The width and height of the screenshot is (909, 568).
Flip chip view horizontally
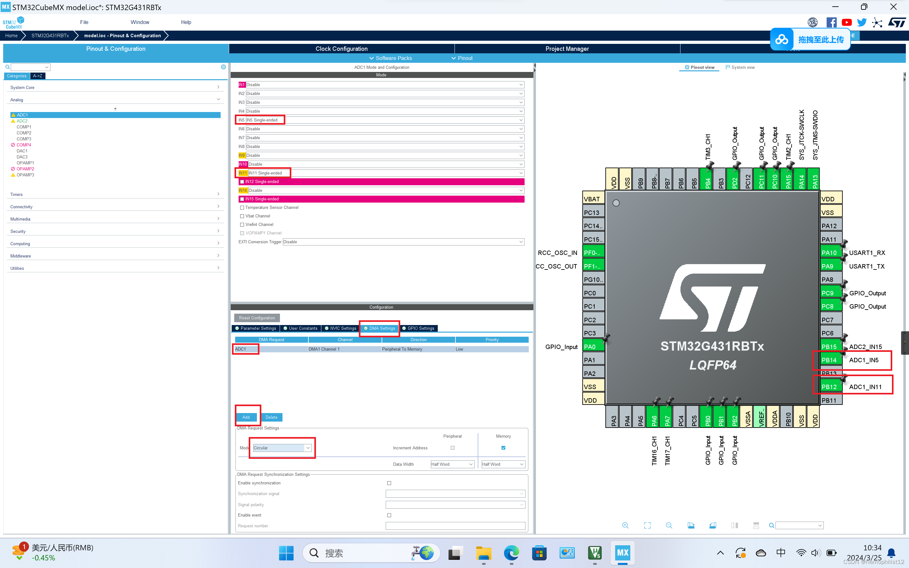(x=734, y=525)
